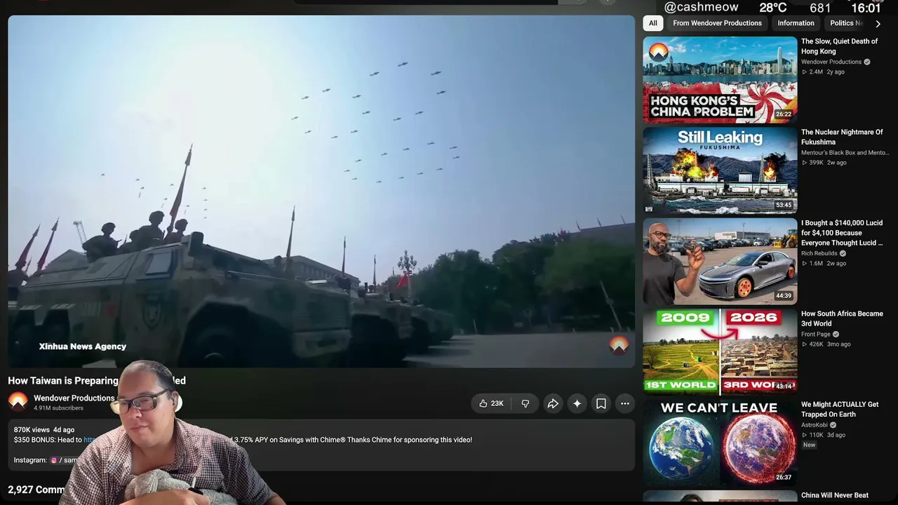Open the Lucid car video thumbnail
The height and width of the screenshot is (505, 898).
click(x=720, y=261)
